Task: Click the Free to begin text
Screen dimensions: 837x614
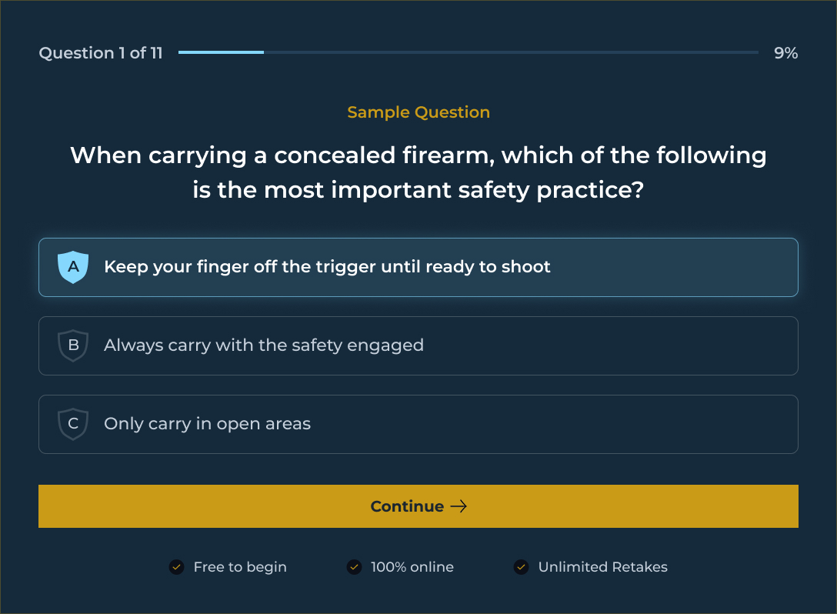Action: click(240, 567)
